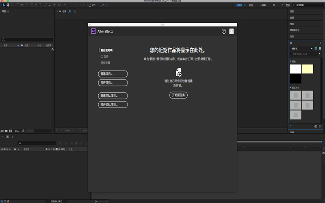Switch to the 标准 workspace
Viewport: 325px width, 203px height.
[x=251, y=5]
